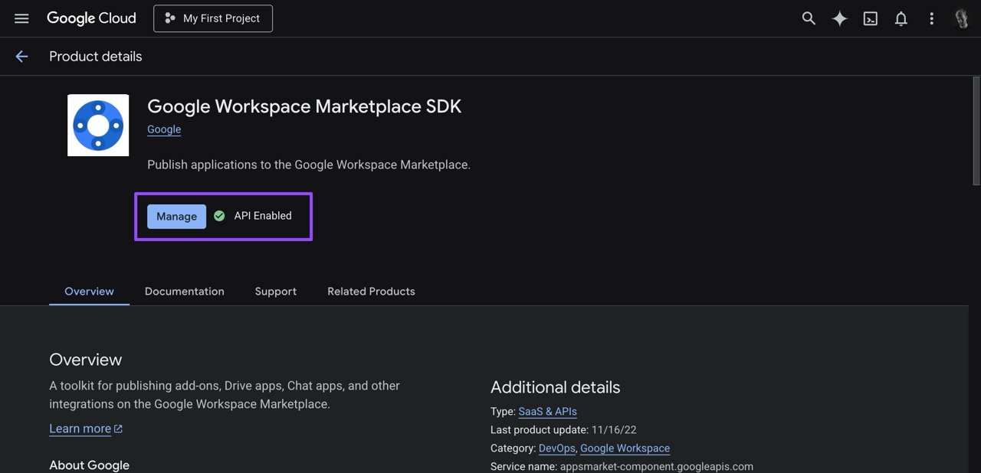Click the Manage button
Viewport: 981px width, 473px height.
click(x=176, y=216)
